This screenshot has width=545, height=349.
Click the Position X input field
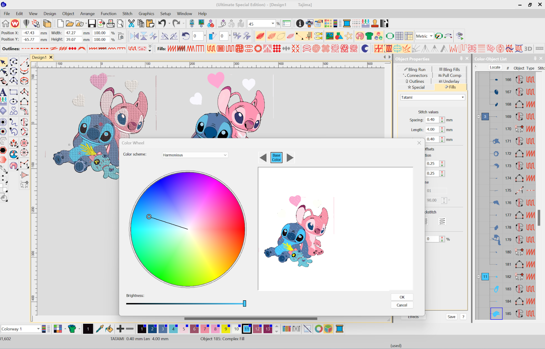point(30,33)
